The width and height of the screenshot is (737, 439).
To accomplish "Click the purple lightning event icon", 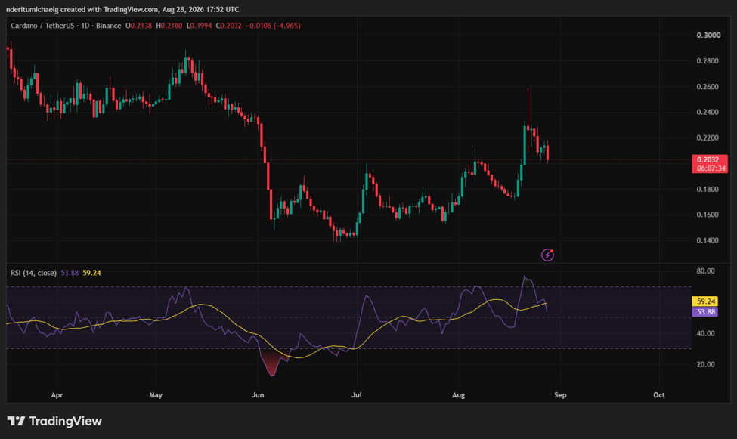I will tap(547, 255).
